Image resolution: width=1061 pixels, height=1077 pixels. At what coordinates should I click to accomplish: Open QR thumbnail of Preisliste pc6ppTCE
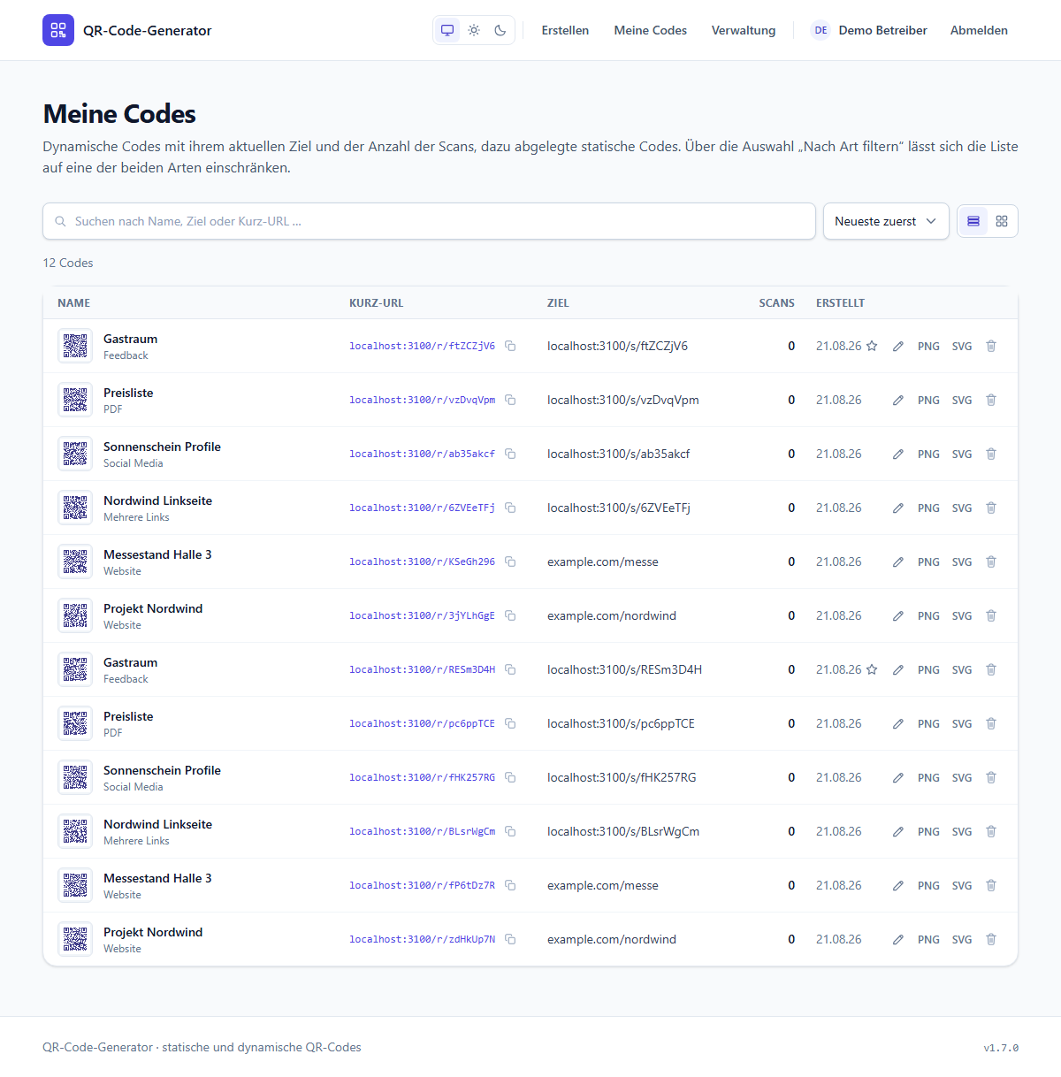tap(75, 723)
